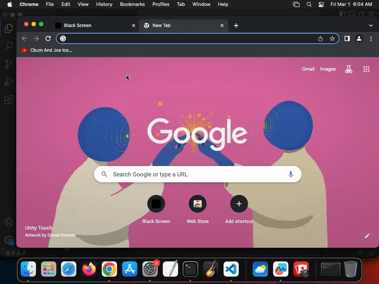Viewport: 379px width, 284px height.
Task: Select the New Tab tab
Action: pos(184,26)
